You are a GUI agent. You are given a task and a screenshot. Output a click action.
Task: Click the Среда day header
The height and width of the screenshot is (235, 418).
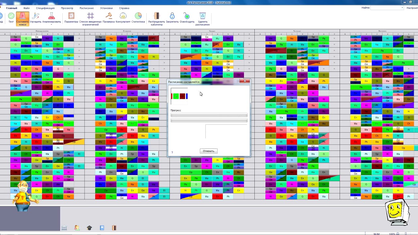pos(212,31)
